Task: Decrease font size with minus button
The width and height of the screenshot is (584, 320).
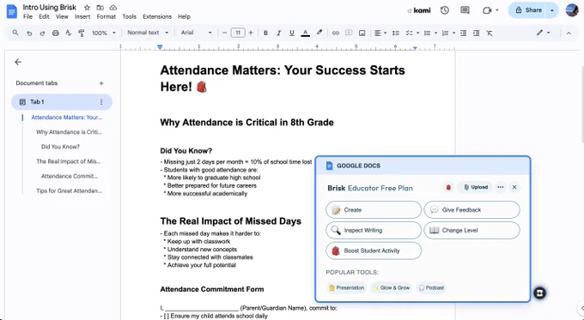Action: tap(224, 33)
